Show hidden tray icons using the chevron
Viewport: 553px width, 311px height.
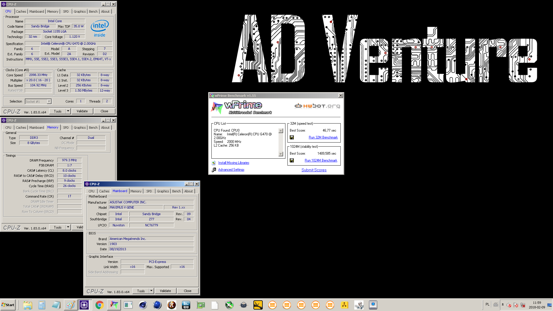click(x=503, y=304)
